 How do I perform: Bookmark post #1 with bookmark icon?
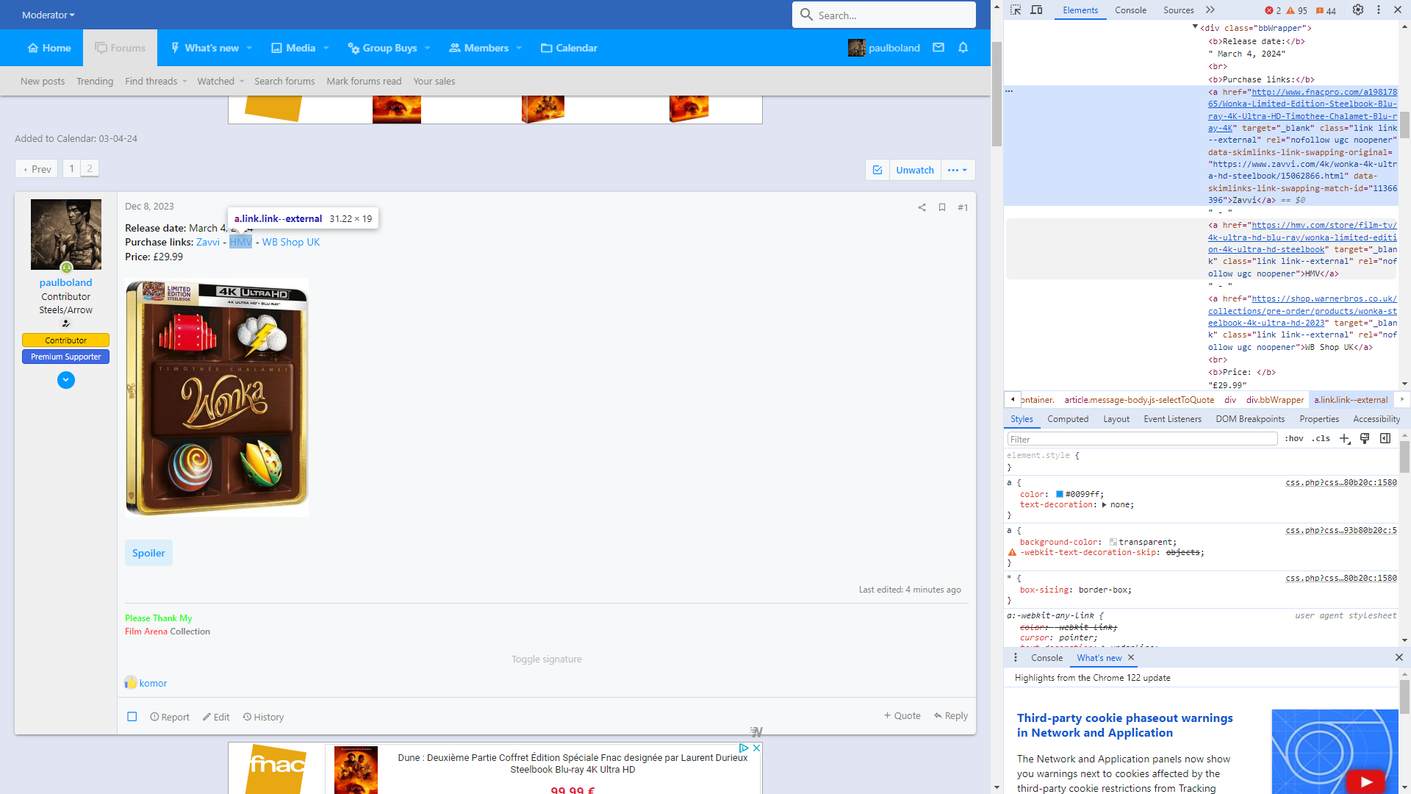(942, 207)
